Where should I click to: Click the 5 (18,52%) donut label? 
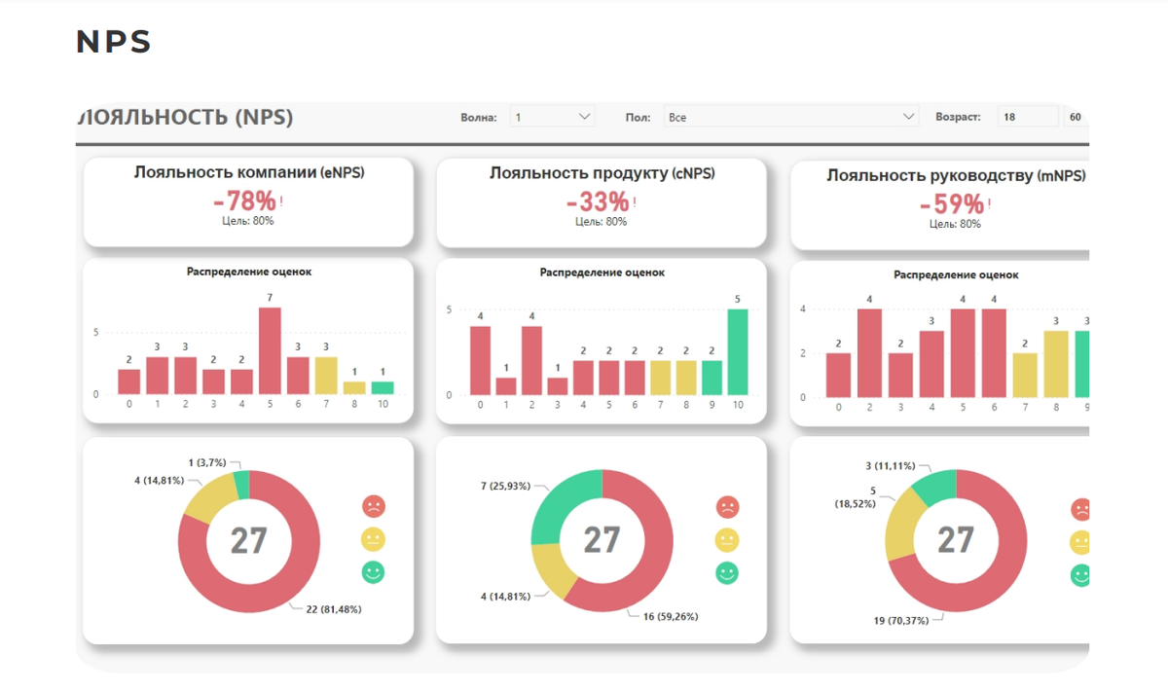click(856, 497)
